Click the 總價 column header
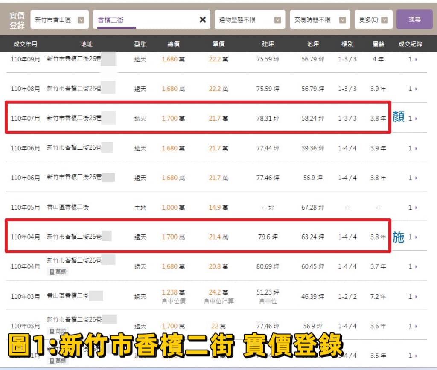This screenshot has height=370, width=437. point(173,43)
